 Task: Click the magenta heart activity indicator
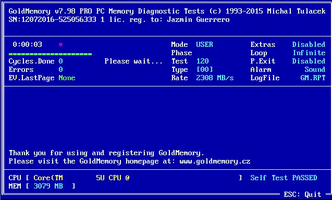click(x=60, y=45)
